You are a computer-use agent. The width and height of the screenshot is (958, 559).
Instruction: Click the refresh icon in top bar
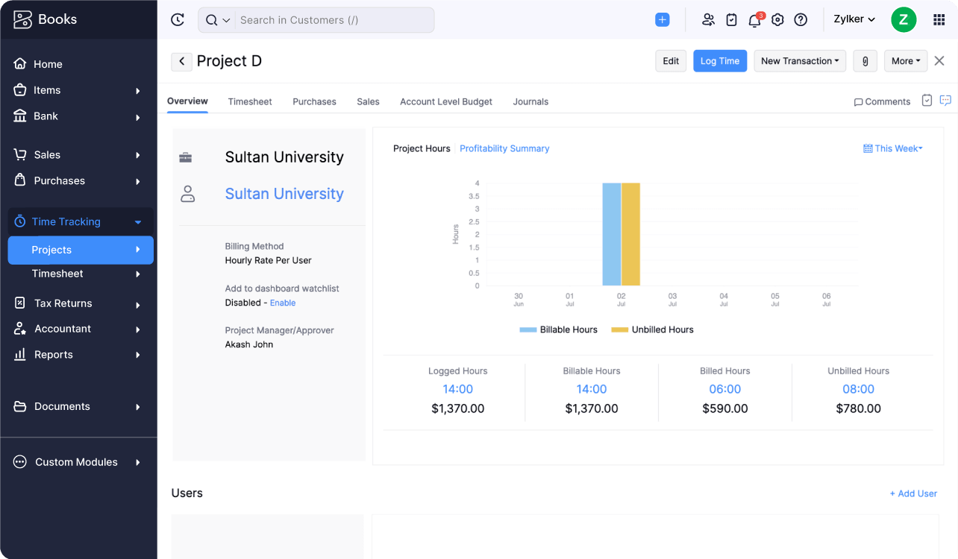click(178, 20)
